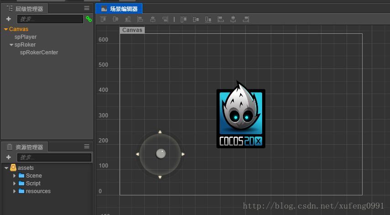This screenshot has width=390, height=215.
Task: Click the align top edges icon
Action: (103, 19)
